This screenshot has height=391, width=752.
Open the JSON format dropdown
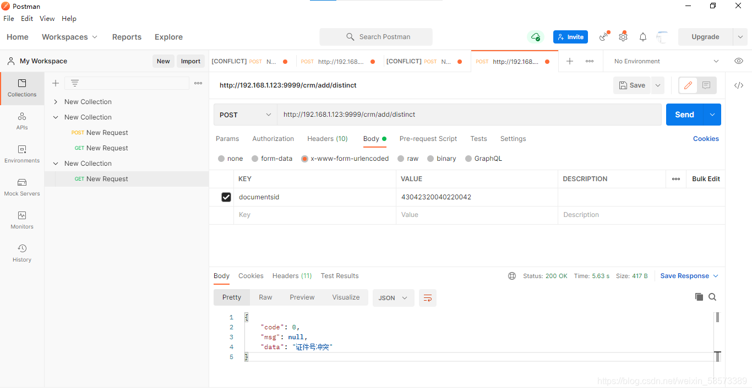click(x=393, y=298)
